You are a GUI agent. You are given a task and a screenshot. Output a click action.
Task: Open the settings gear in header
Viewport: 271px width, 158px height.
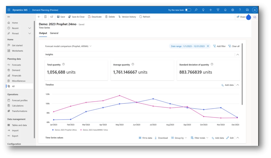(233, 10)
